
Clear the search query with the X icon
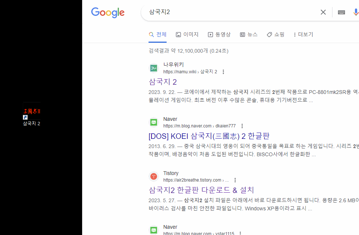323,12
